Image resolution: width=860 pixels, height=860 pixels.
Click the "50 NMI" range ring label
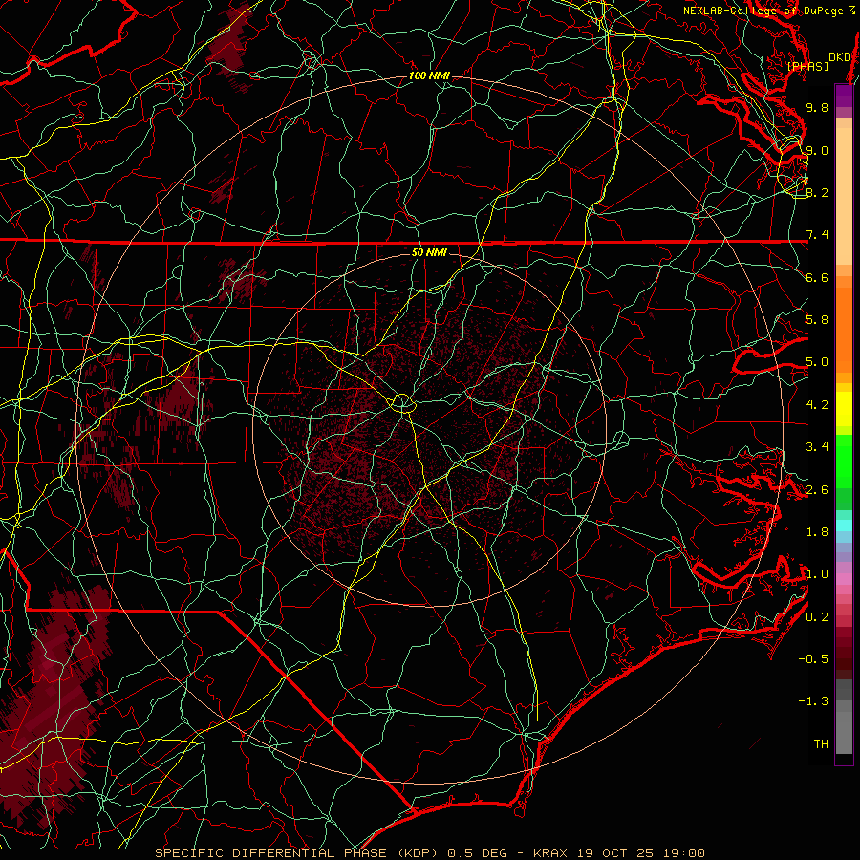click(x=429, y=252)
